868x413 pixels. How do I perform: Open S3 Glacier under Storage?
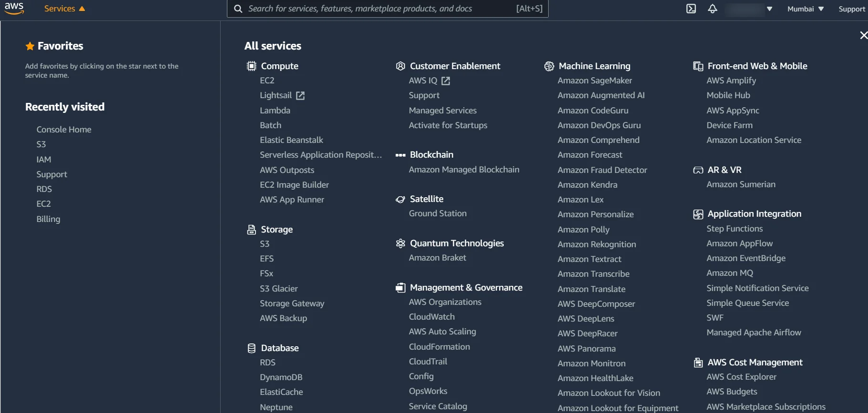[x=279, y=289]
